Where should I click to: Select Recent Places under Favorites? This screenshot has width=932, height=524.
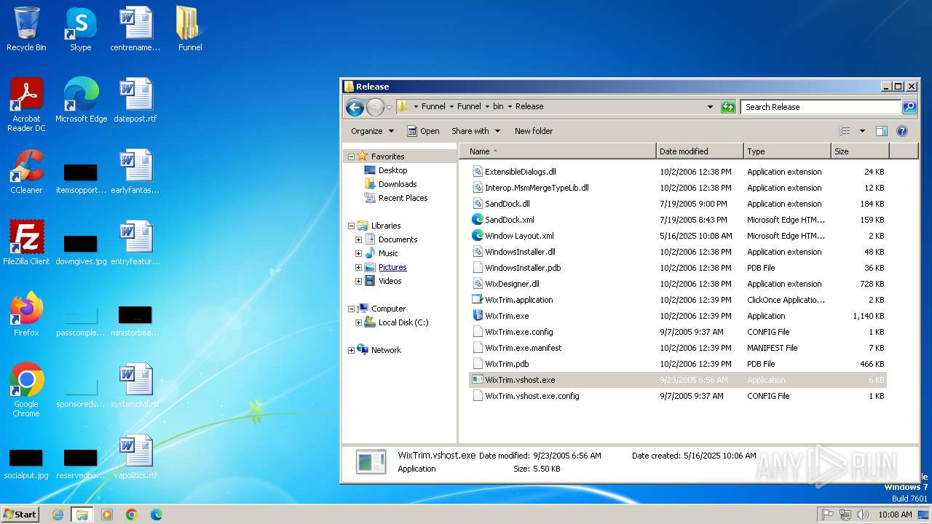coord(403,198)
